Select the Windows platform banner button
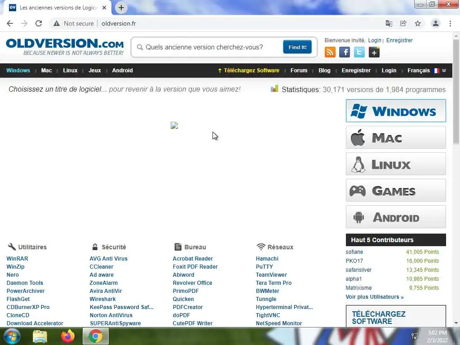Screen dimensions: 460x345 396,111
